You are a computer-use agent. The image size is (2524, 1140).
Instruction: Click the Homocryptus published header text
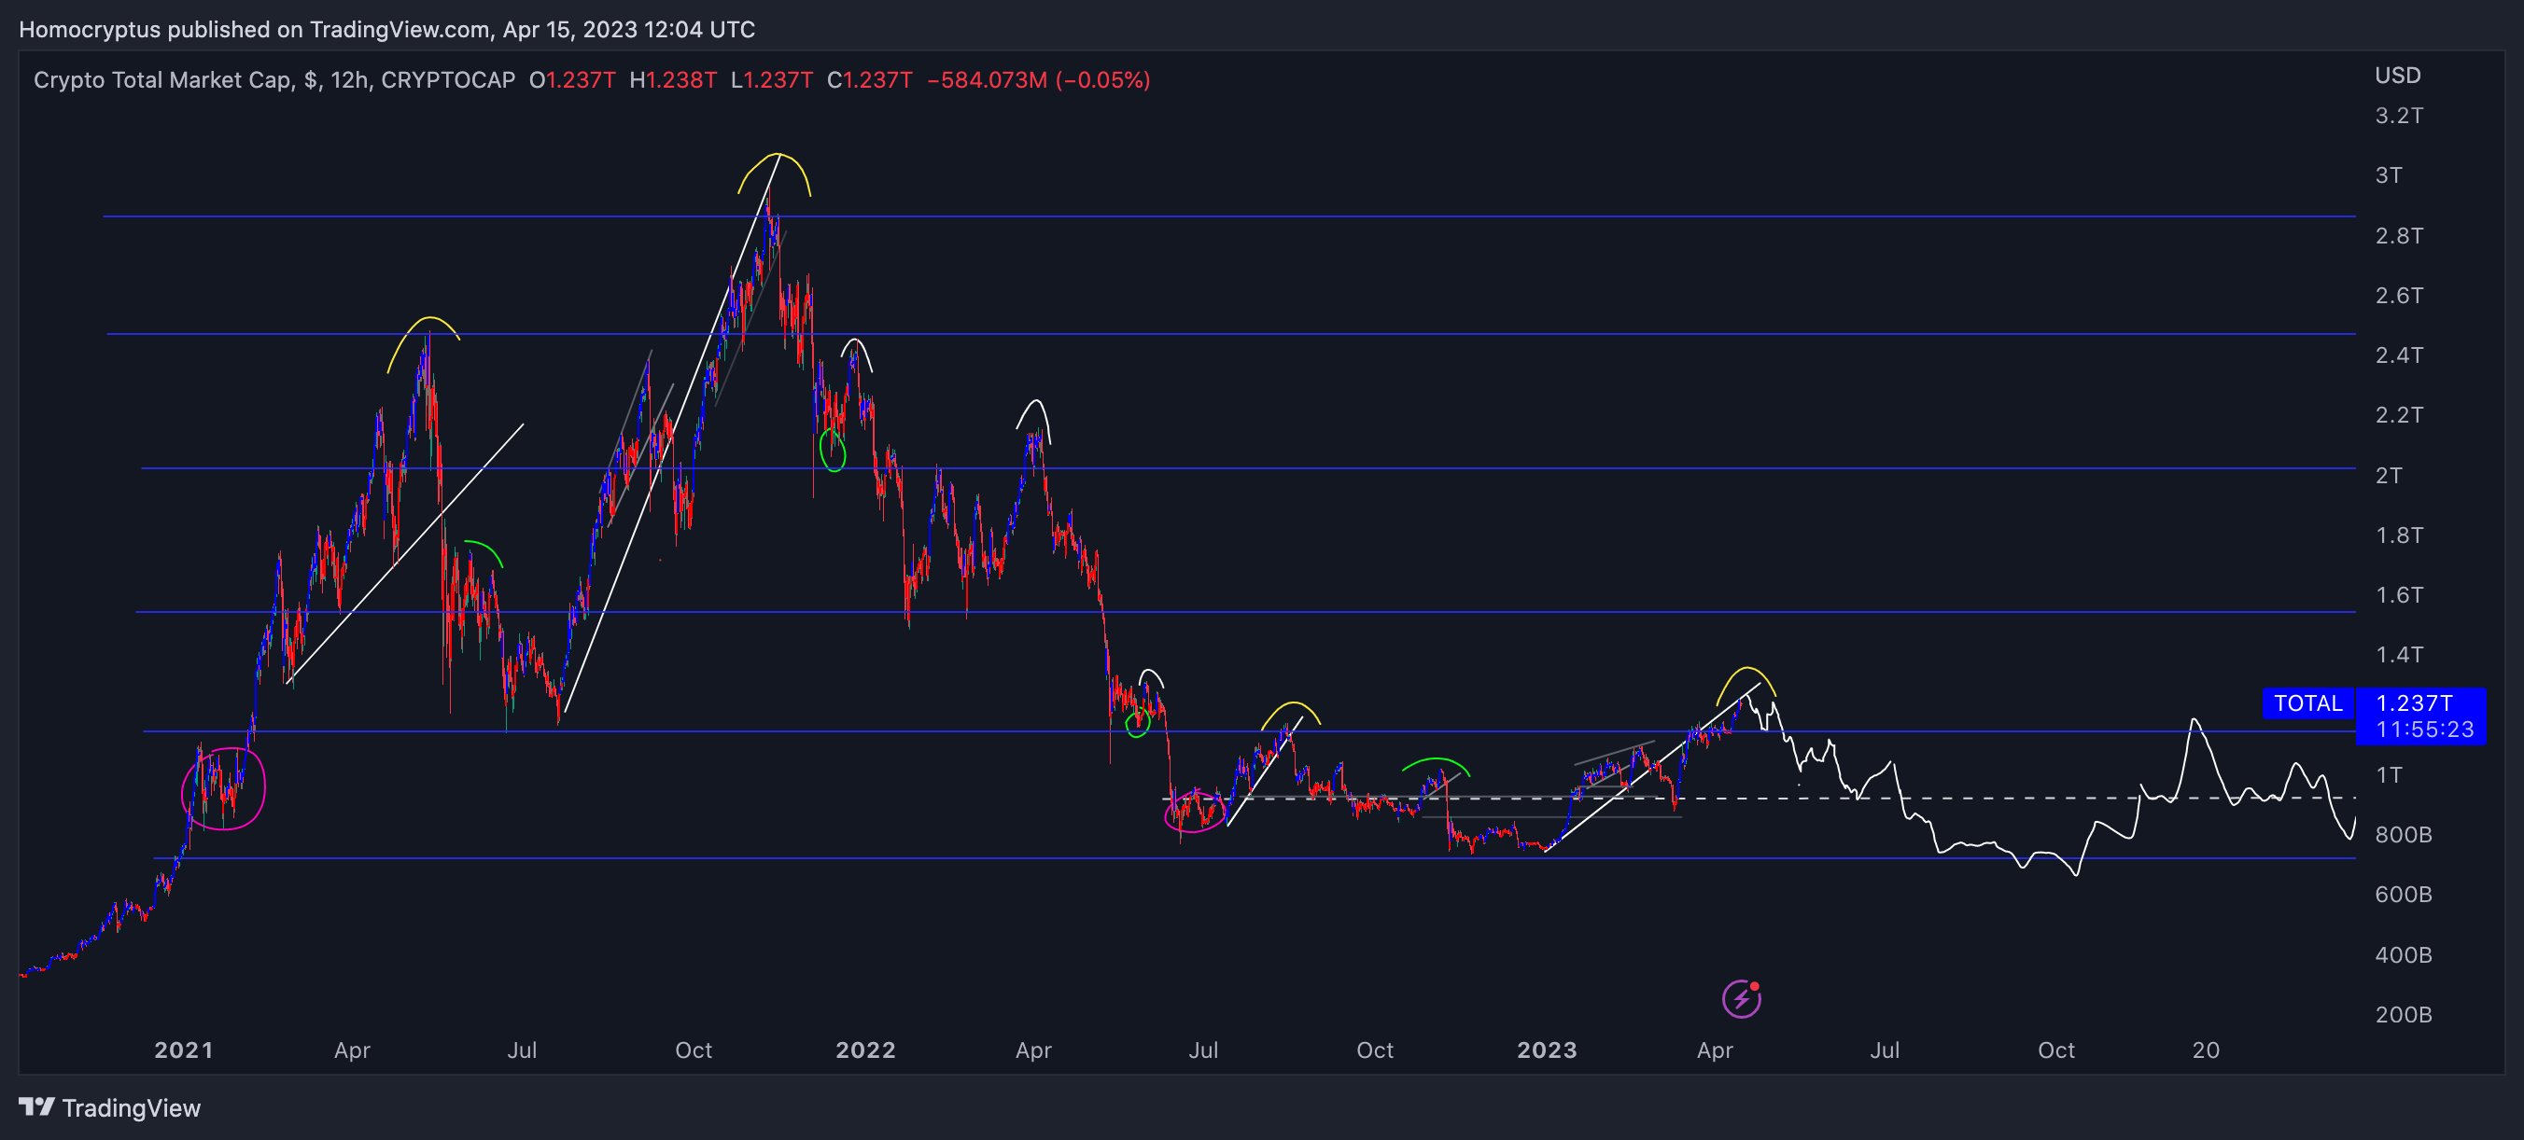click(387, 29)
